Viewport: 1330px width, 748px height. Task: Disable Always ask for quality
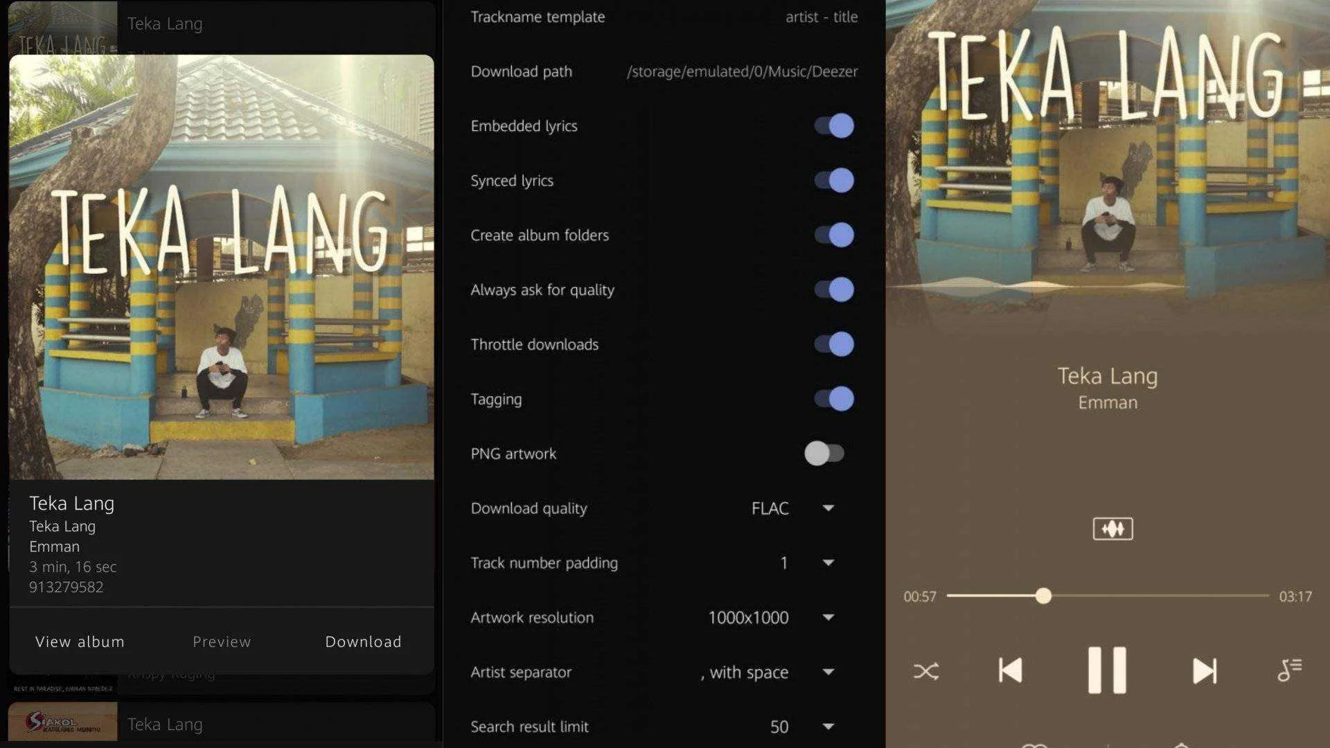click(834, 290)
